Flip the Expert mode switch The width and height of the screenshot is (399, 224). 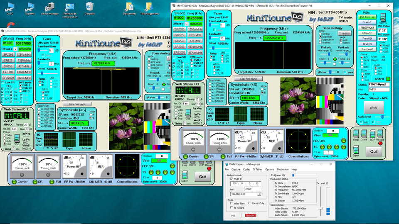356,149
